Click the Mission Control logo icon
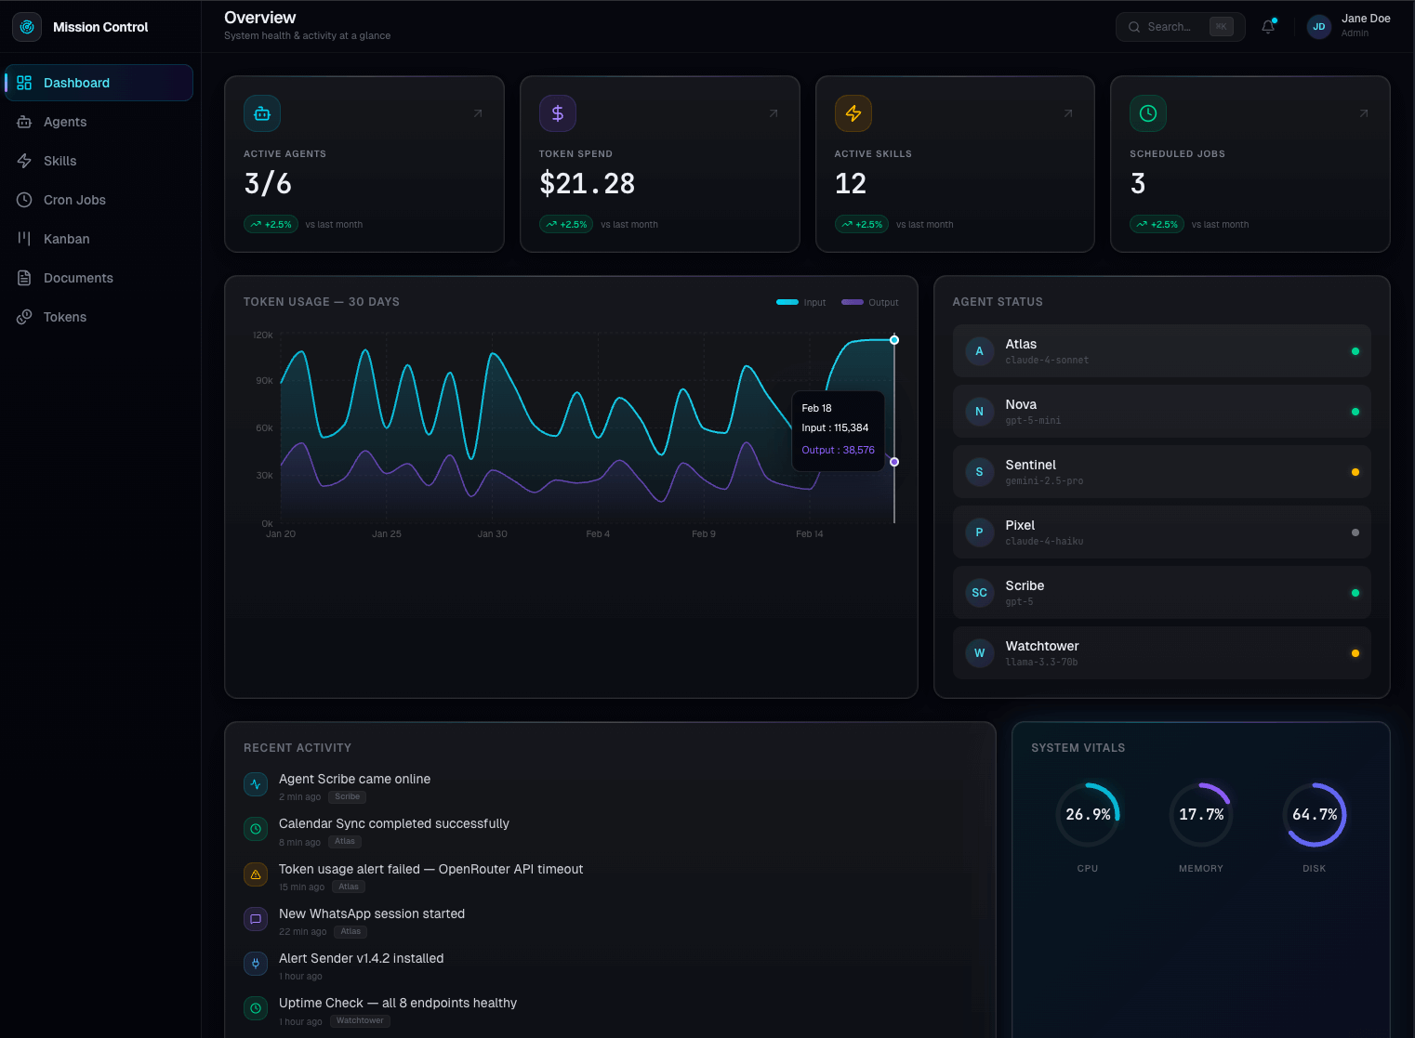 tap(27, 26)
